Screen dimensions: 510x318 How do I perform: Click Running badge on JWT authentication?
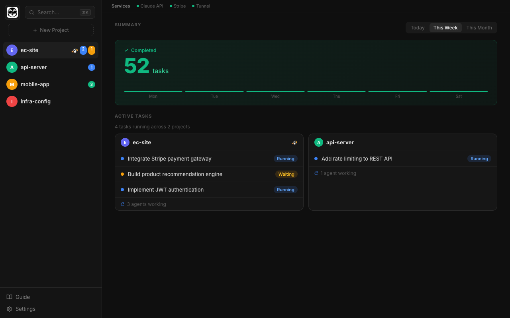pos(286,190)
